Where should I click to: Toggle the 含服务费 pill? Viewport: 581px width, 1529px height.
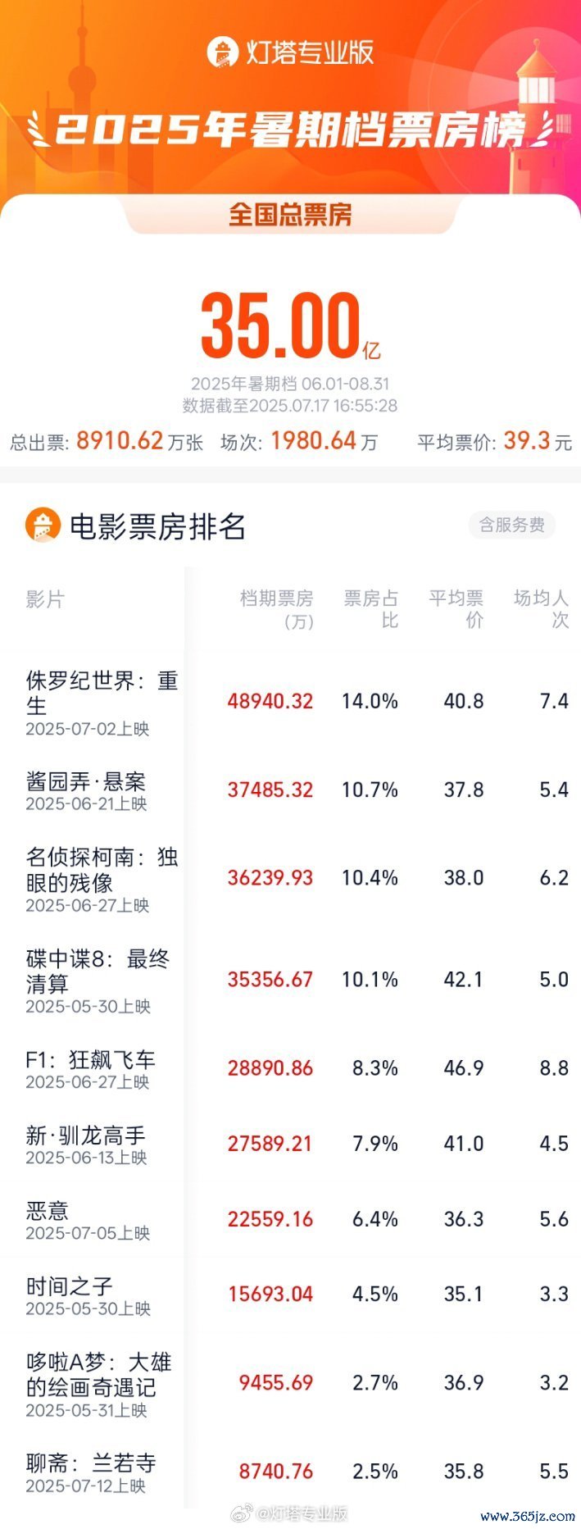pos(511,525)
